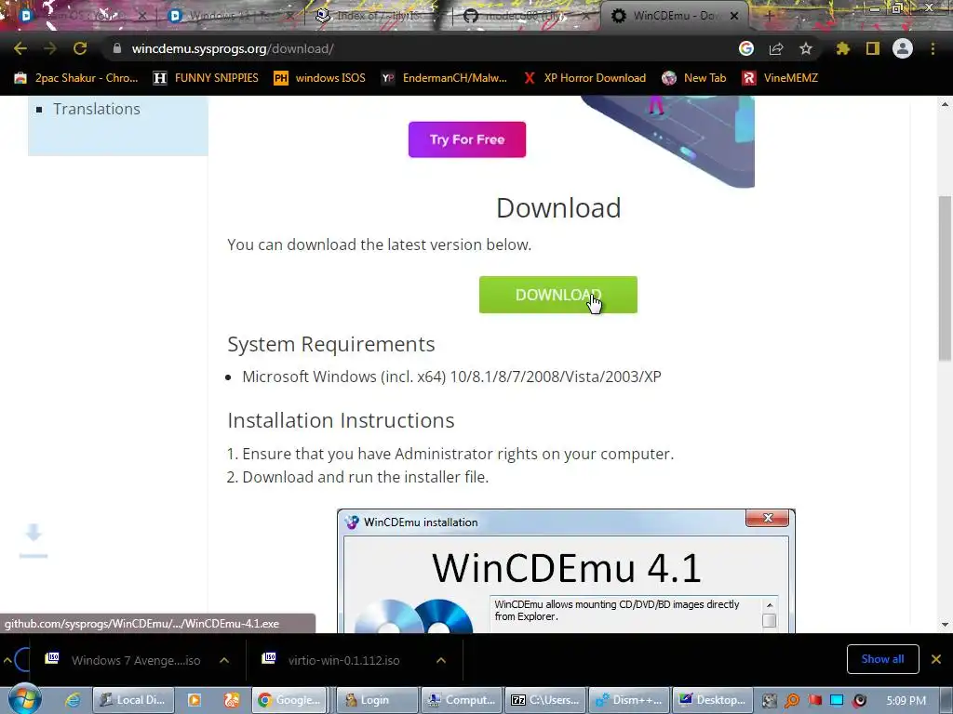
Task: Click the Google icon in address bar
Action: pyautogui.click(x=746, y=48)
